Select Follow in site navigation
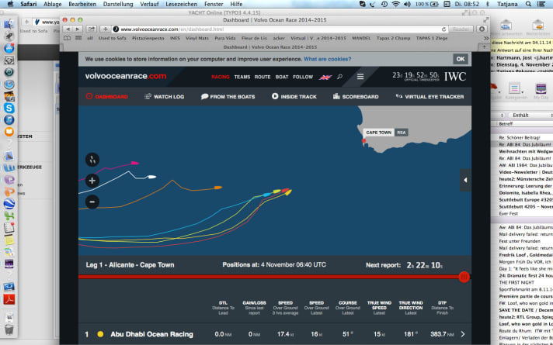This screenshot has height=345, width=553. click(x=303, y=77)
